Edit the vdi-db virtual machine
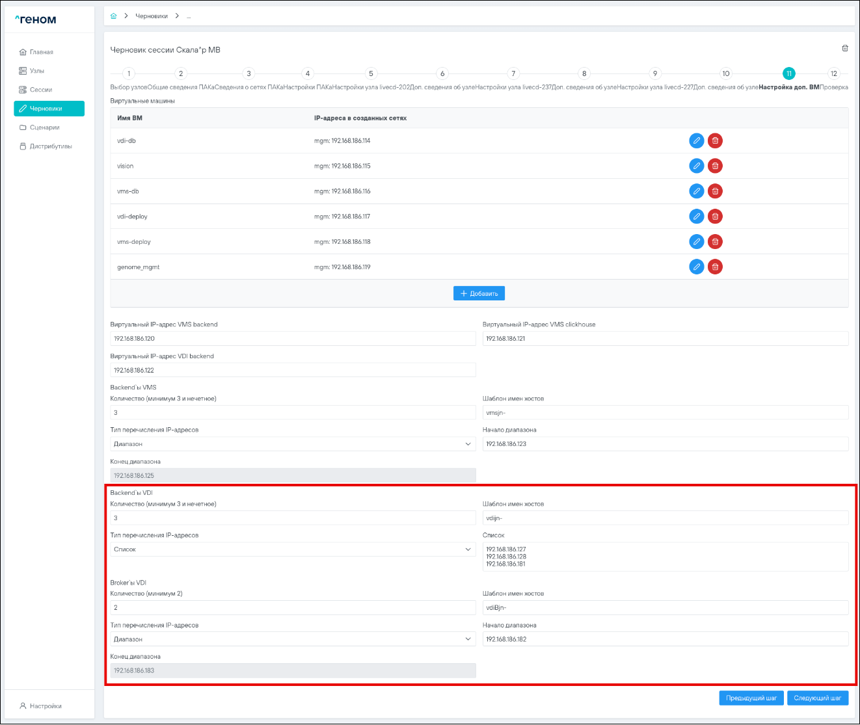The height and width of the screenshot is (725, 860). click(x=696, y=140)
